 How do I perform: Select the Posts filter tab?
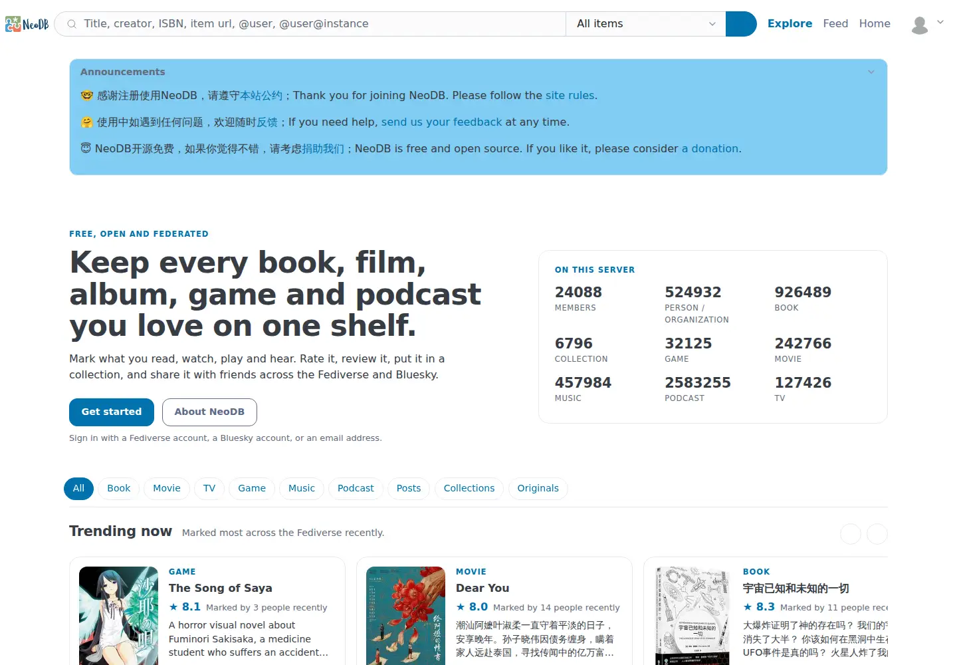(409, 489)
